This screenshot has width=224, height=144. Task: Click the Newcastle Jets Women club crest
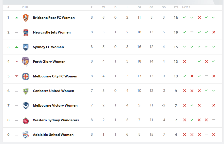tap(26, 33)
